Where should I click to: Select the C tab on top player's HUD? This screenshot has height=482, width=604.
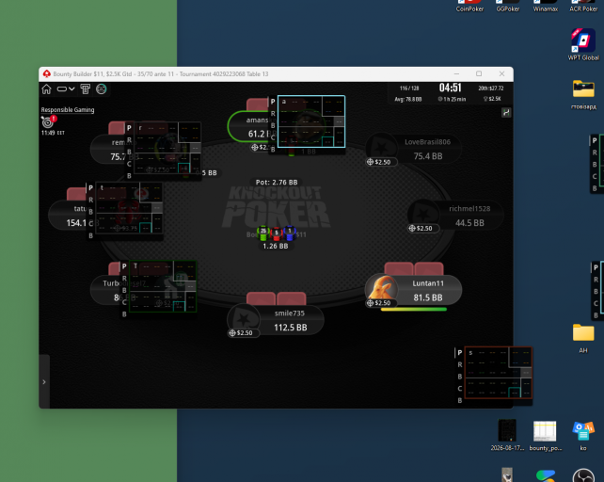click(x=273, y=137)
